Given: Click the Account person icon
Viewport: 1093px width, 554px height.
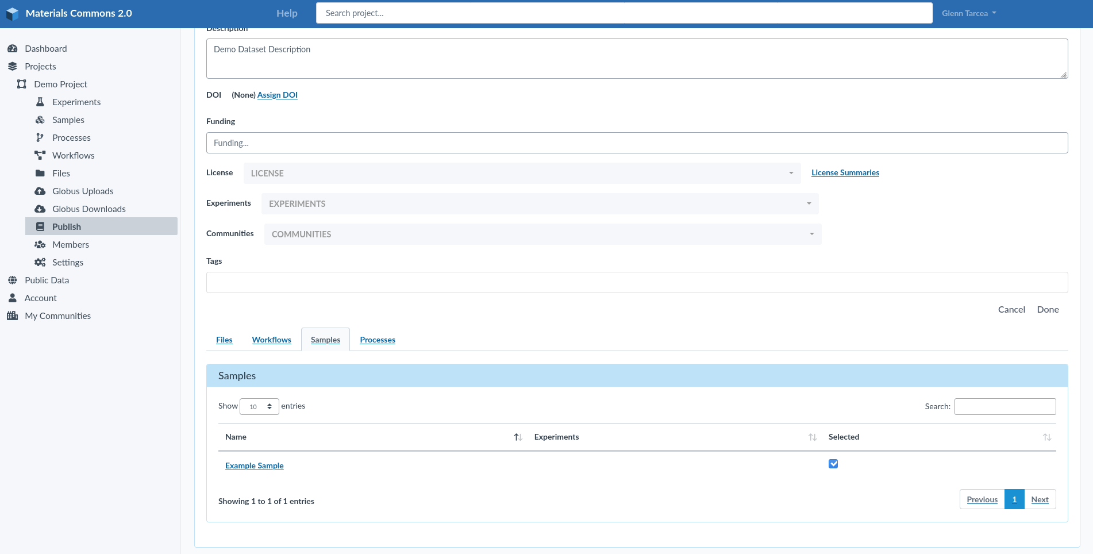Looking at the screenshot, I should [x=13, y=298].
